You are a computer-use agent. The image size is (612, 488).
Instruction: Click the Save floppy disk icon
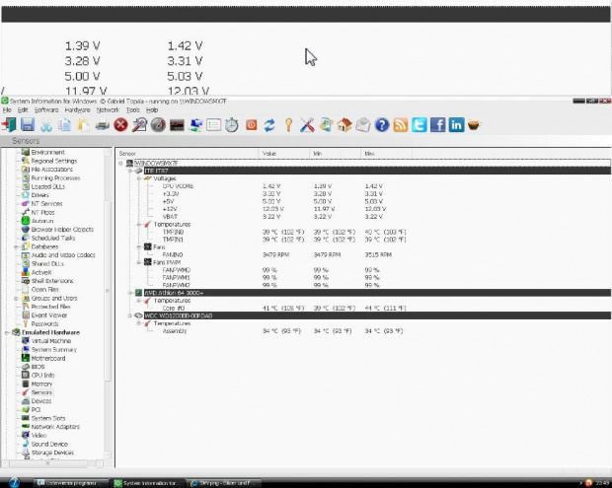point(28,125)
